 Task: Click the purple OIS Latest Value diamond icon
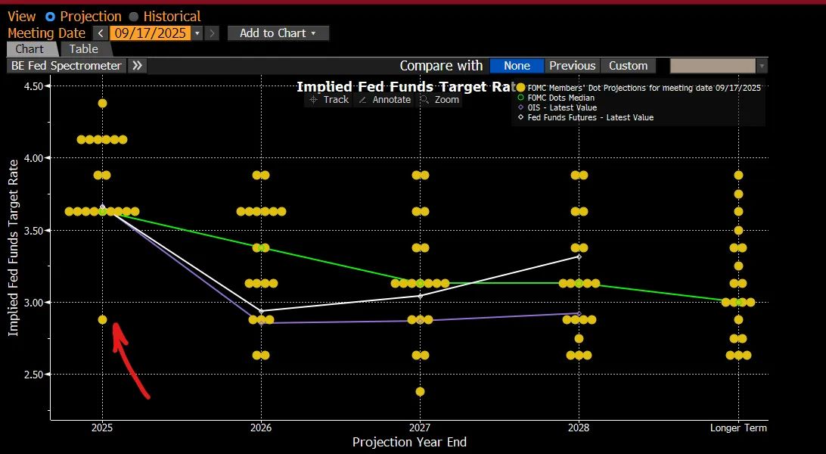[x=520, y=107]
